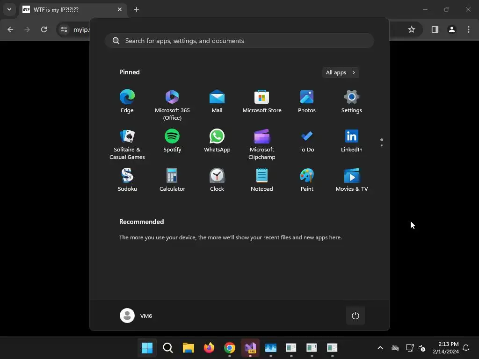
Task: Focus the Start menu search box
Action: (x=239, y=41)
